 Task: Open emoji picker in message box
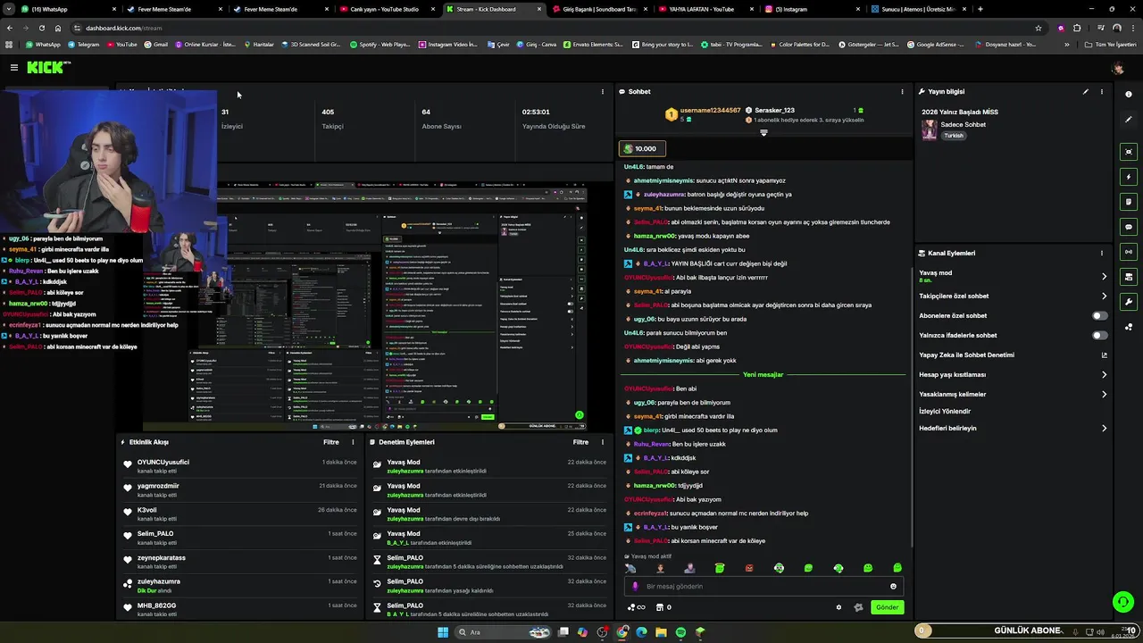(x=893, y=587)
